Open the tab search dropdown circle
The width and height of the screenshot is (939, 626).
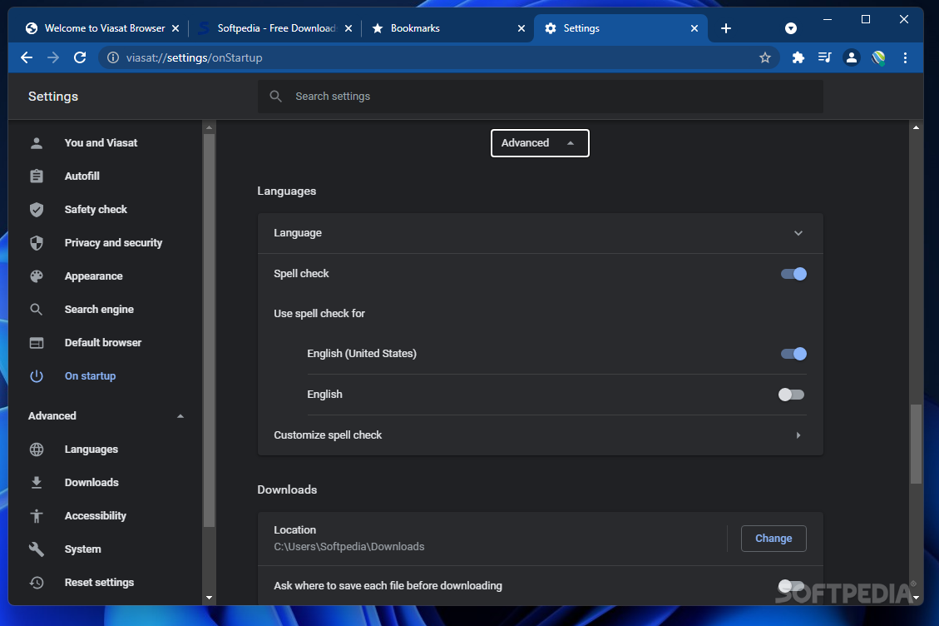pyautogui.click(x=790, y=28)
